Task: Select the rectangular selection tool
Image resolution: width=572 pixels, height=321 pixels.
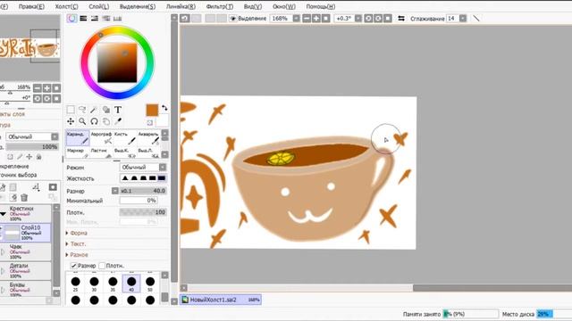Action: pos(71,110)
